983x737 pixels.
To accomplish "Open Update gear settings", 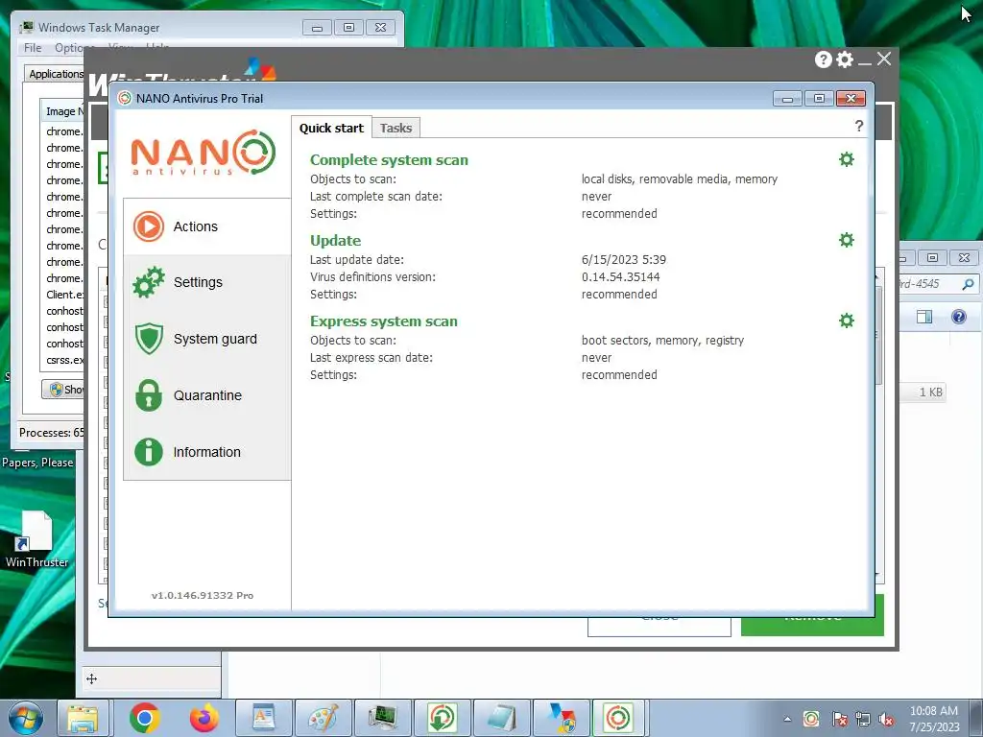I will (x=847, y=240).
